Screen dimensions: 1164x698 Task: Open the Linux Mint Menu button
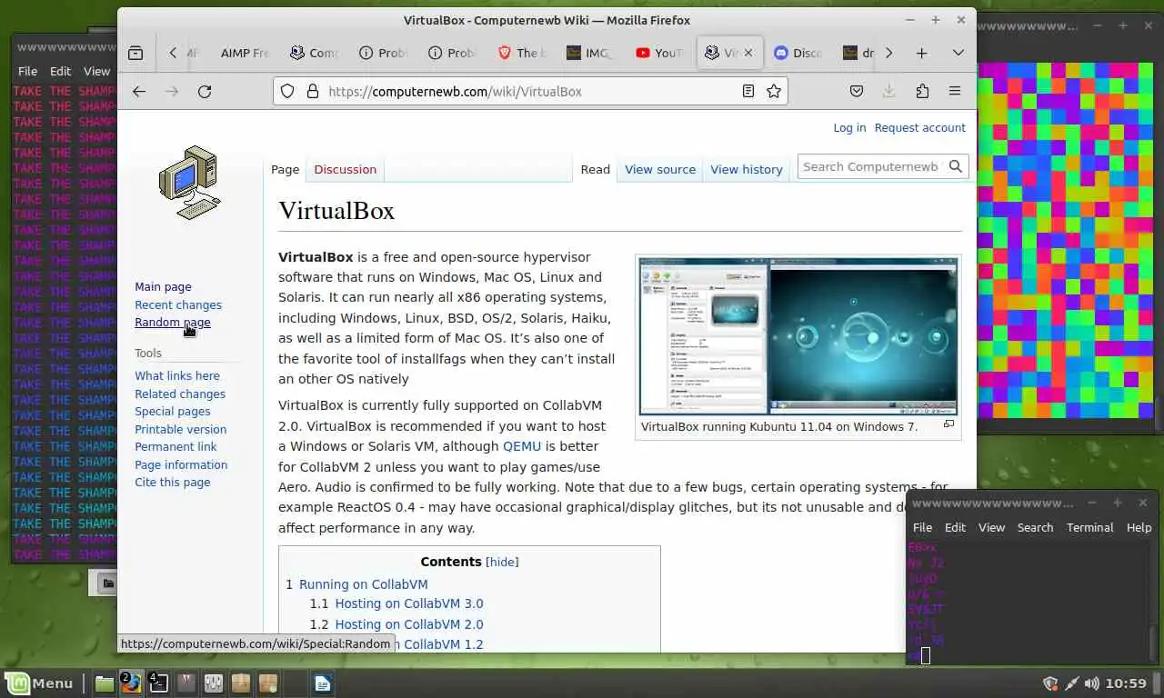[x=39, y=683]
